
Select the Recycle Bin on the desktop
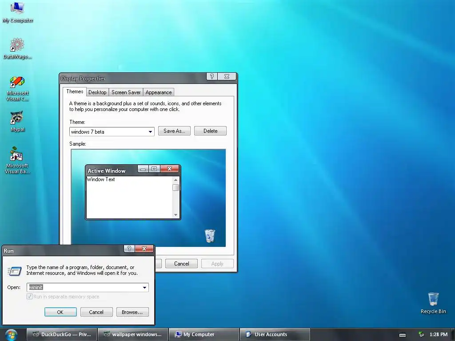433,303
